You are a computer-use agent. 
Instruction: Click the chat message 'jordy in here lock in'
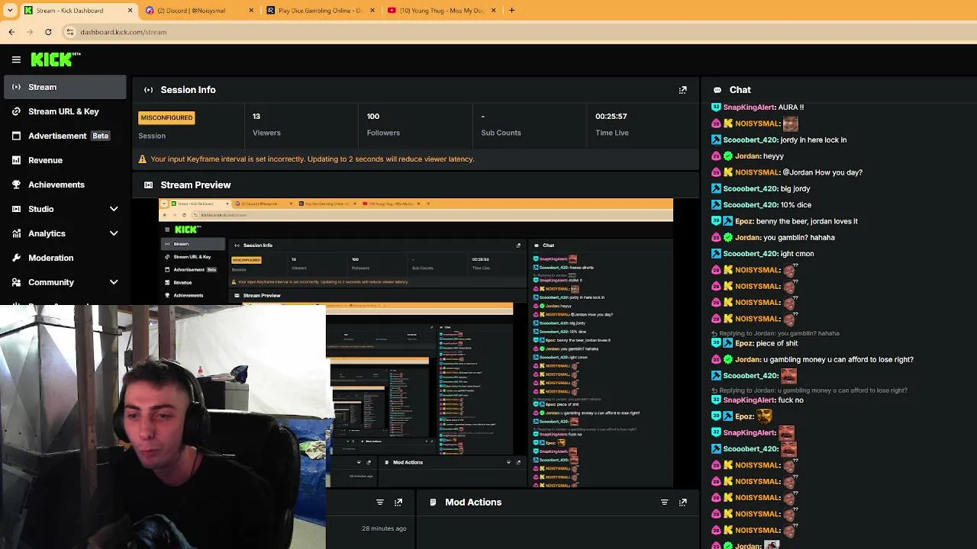tap(814, 140)
